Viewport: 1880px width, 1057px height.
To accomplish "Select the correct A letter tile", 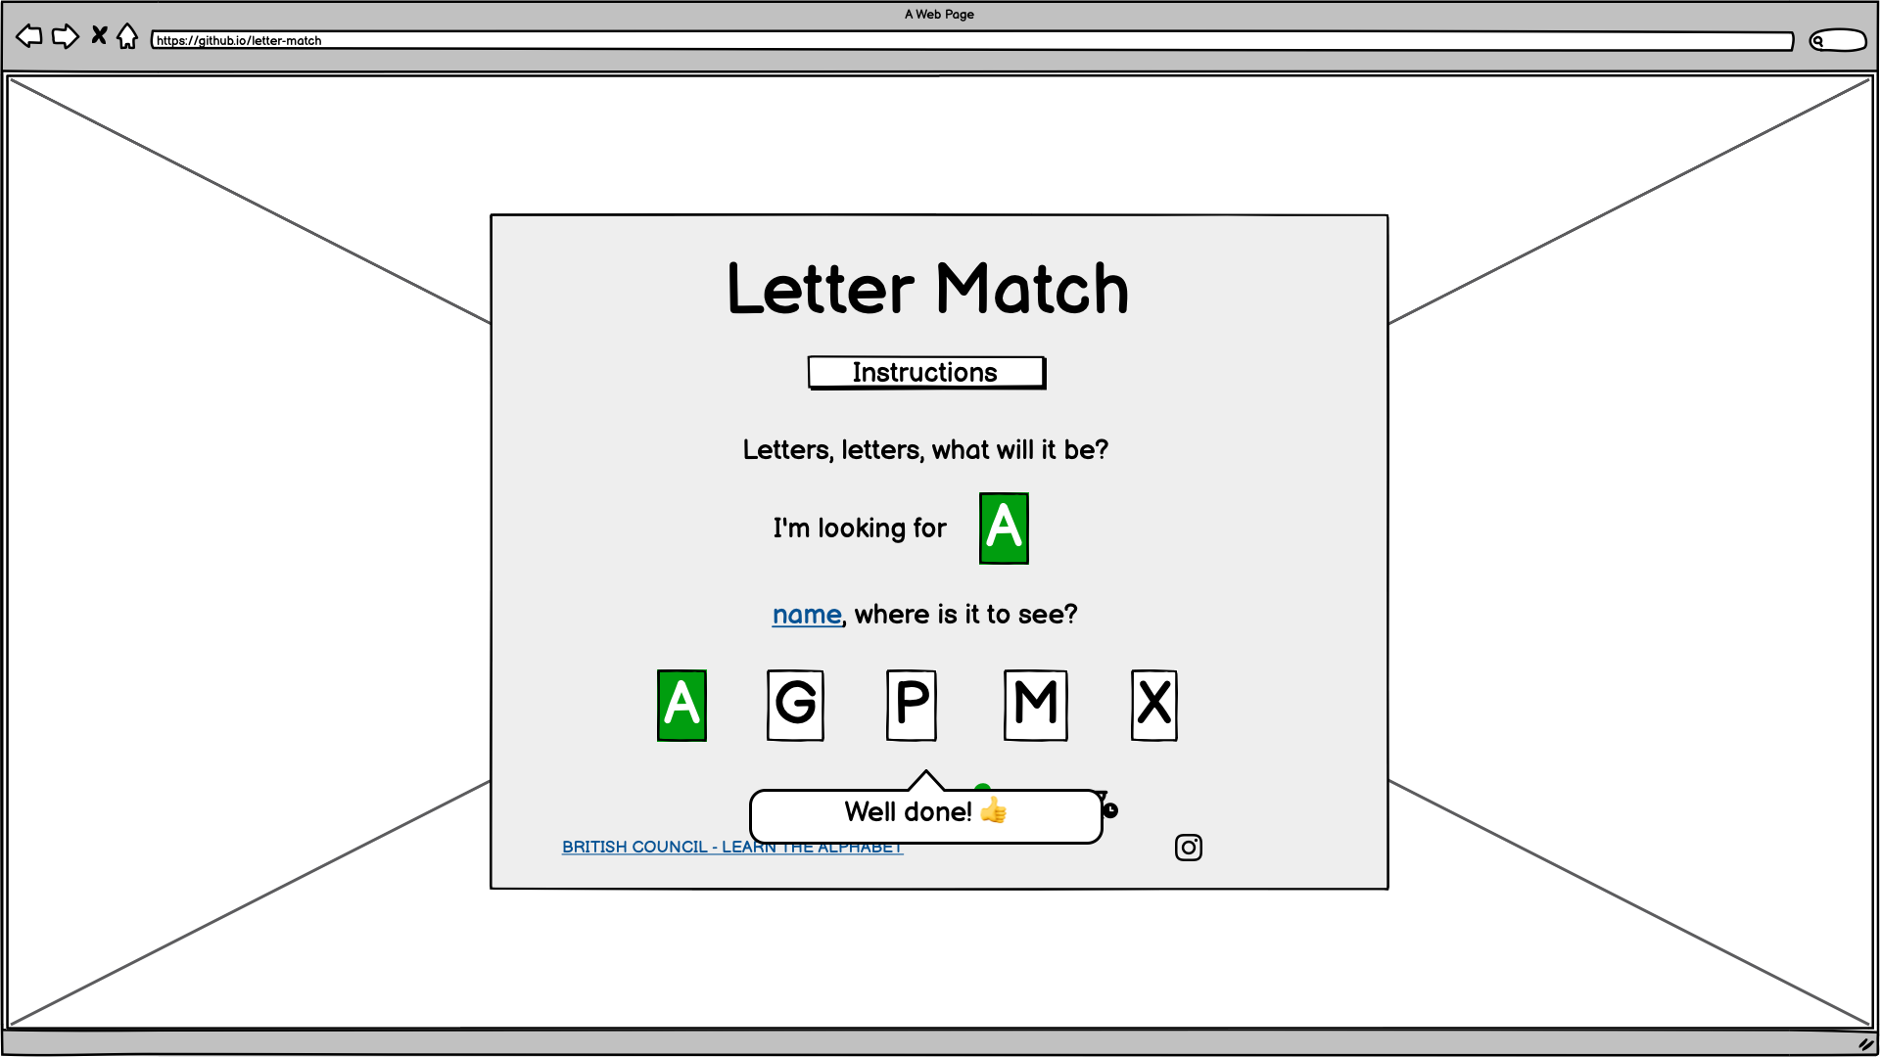I will click(681, 704).
